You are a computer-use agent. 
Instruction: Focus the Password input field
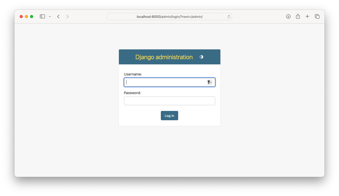pos(170,101)
